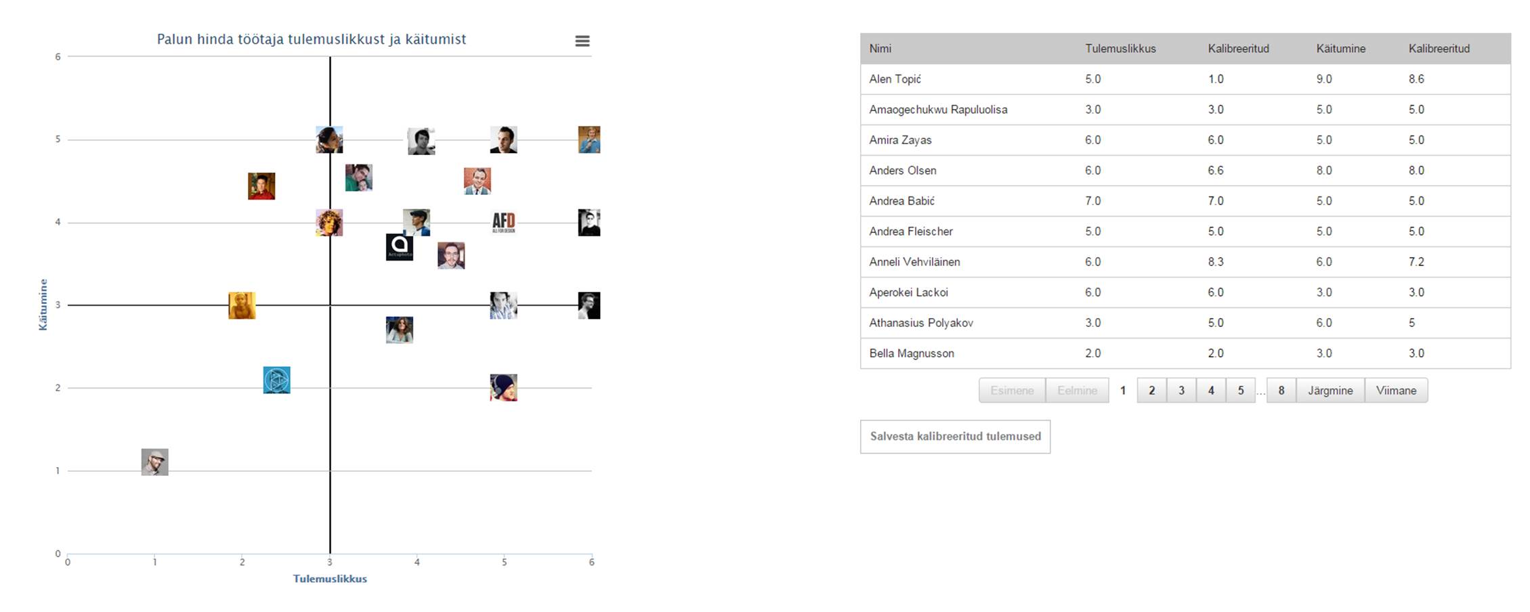The width and height of the screenshot is (1530, 612).
Task: Edit Alen Topić calibrated Tulemuslikkus value
Action: (1216, 79)
